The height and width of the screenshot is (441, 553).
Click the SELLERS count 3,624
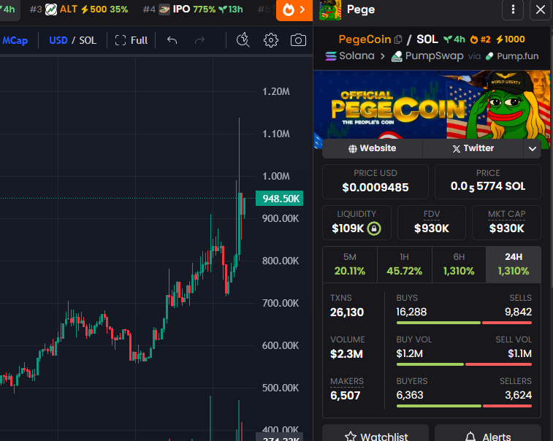(x=518, y=395)
